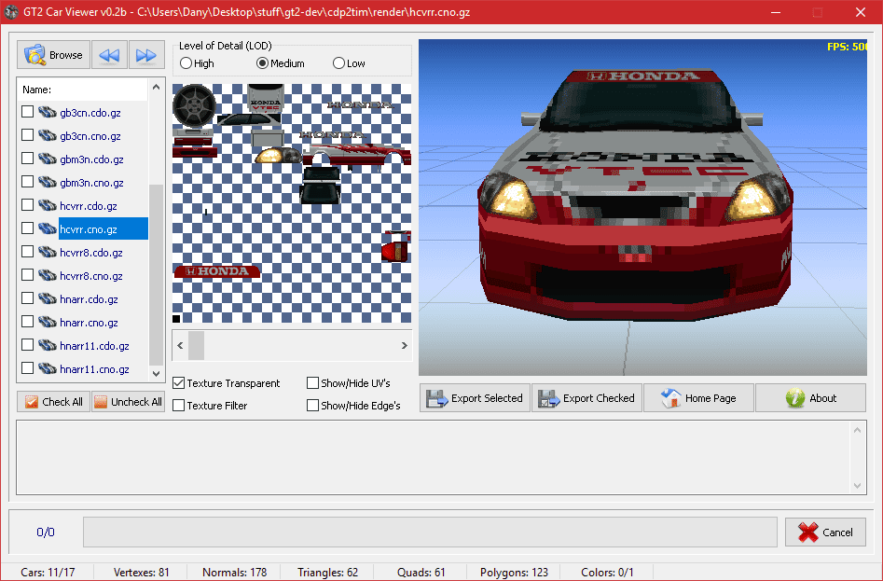This screenshot has height=581, width=883.
Task: Click the Browse button
Action: tap(53, 55)
